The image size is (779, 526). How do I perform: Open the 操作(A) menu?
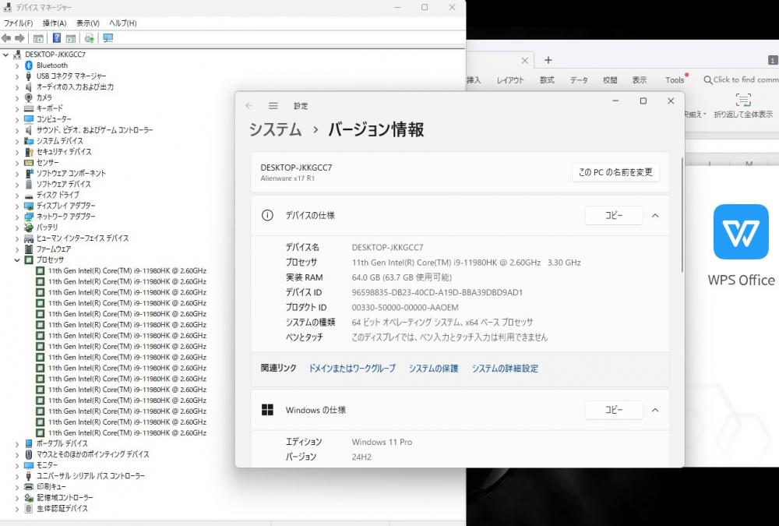(55, 23)
